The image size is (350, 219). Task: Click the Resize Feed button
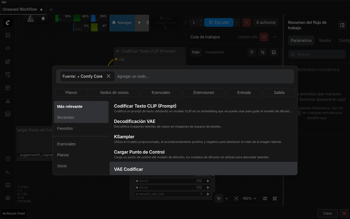(x=14, y=214)
